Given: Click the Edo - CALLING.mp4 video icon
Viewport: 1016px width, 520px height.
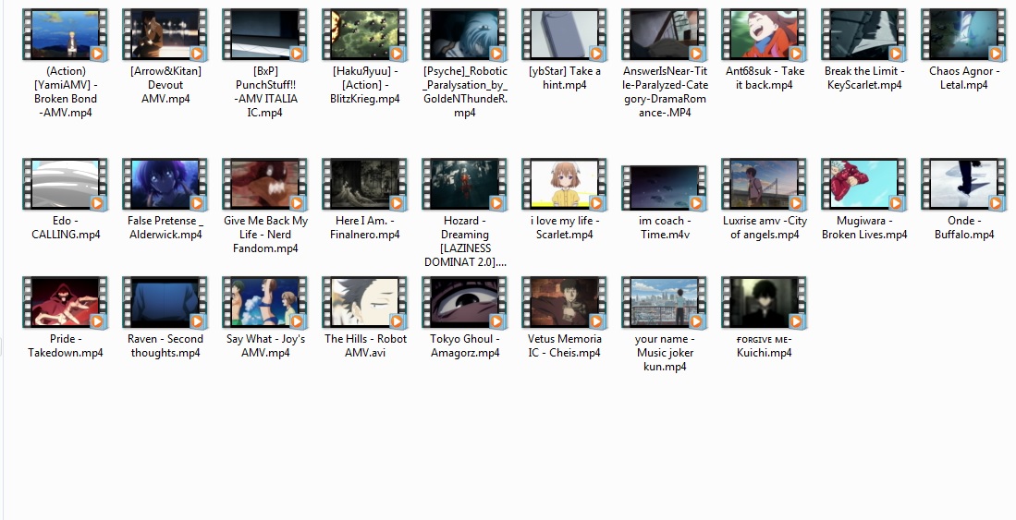Looking at the screenshot, I should click(x=65, y=185).
